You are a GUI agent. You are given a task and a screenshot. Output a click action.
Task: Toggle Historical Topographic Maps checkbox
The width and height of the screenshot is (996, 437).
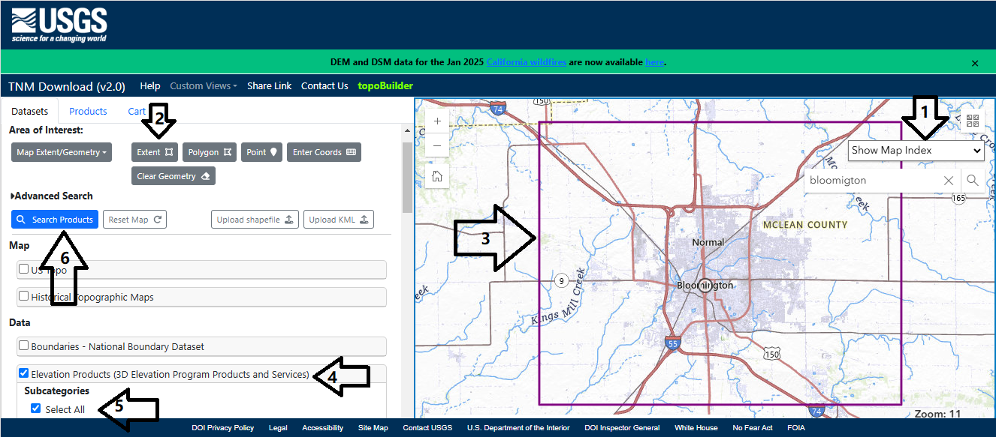(24, 296)
